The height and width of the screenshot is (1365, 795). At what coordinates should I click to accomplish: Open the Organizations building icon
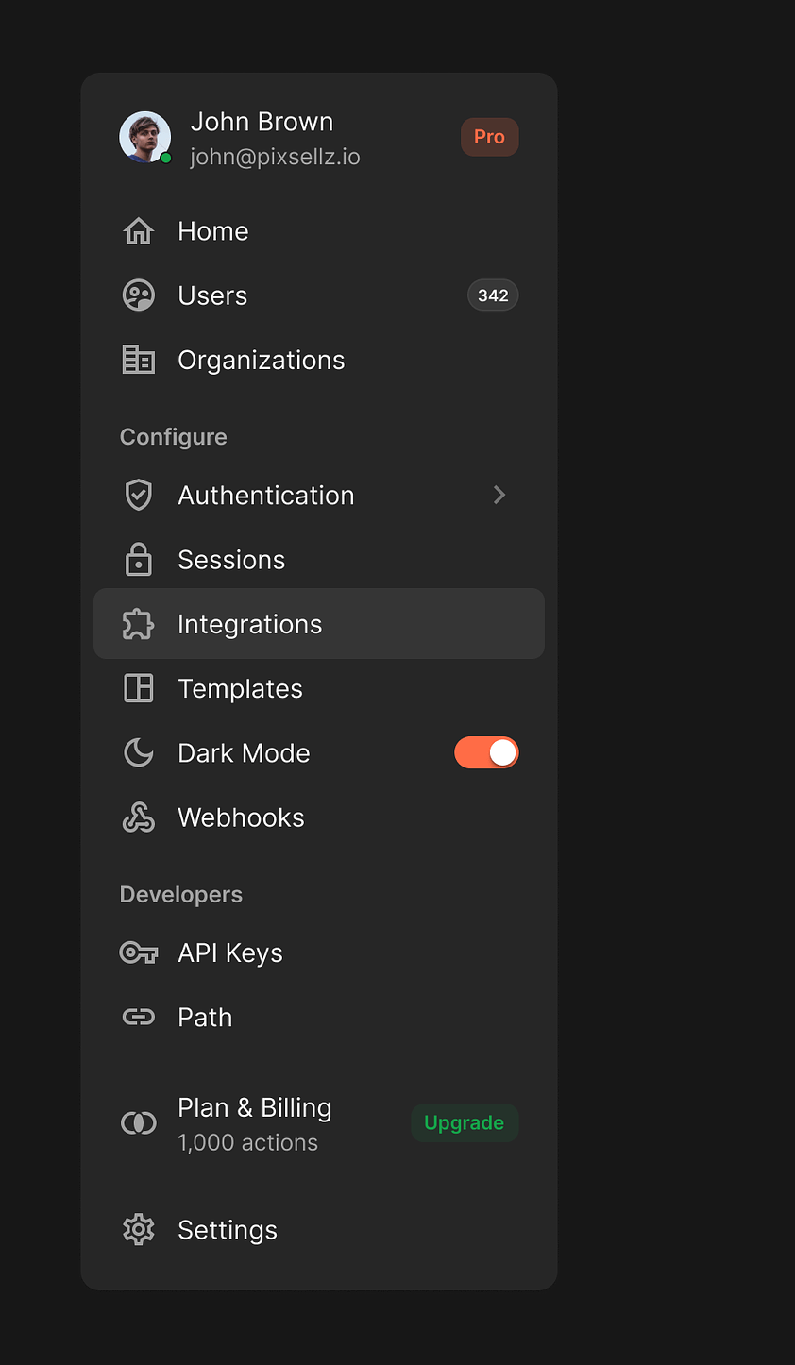[x=139, y=360]
